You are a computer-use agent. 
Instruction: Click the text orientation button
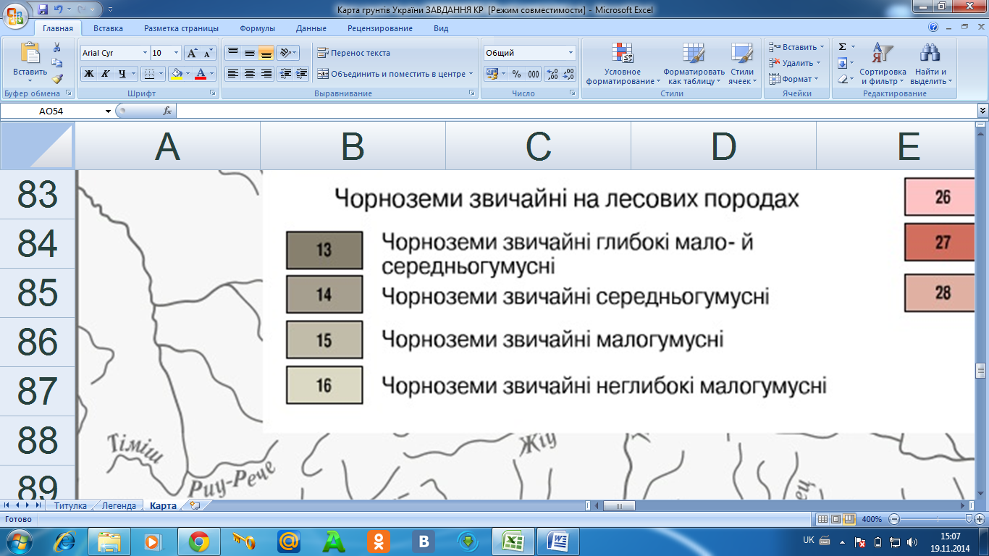tap(287, 53)
